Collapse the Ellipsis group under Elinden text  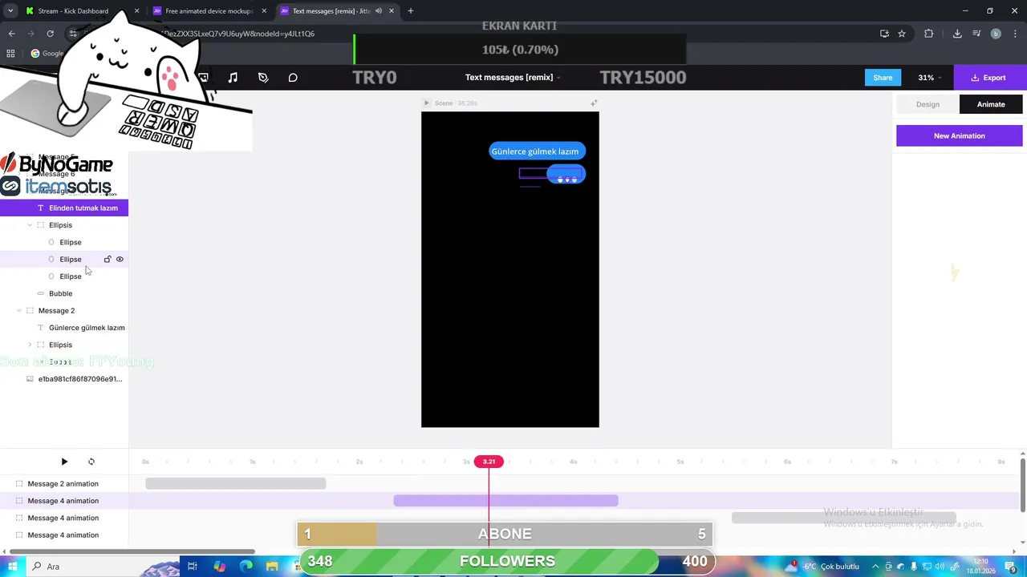pos(30,225)
